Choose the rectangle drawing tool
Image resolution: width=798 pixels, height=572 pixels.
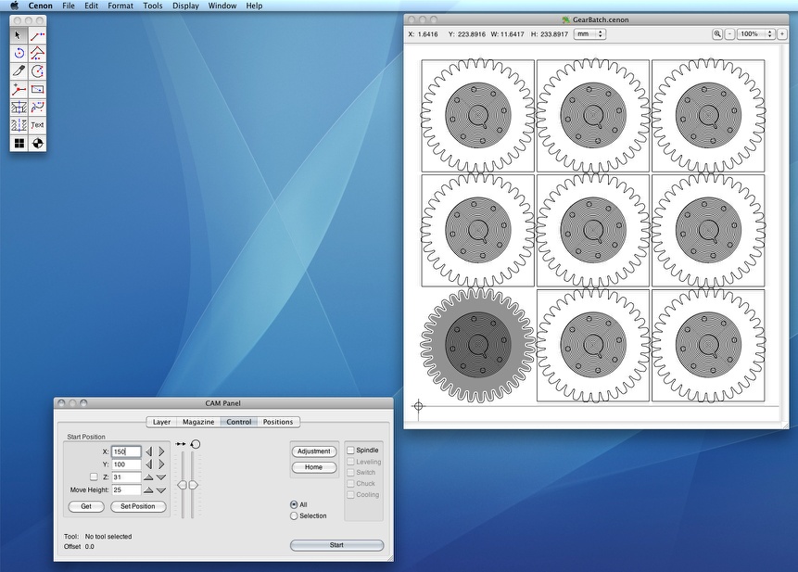click(x=37, y=90)
